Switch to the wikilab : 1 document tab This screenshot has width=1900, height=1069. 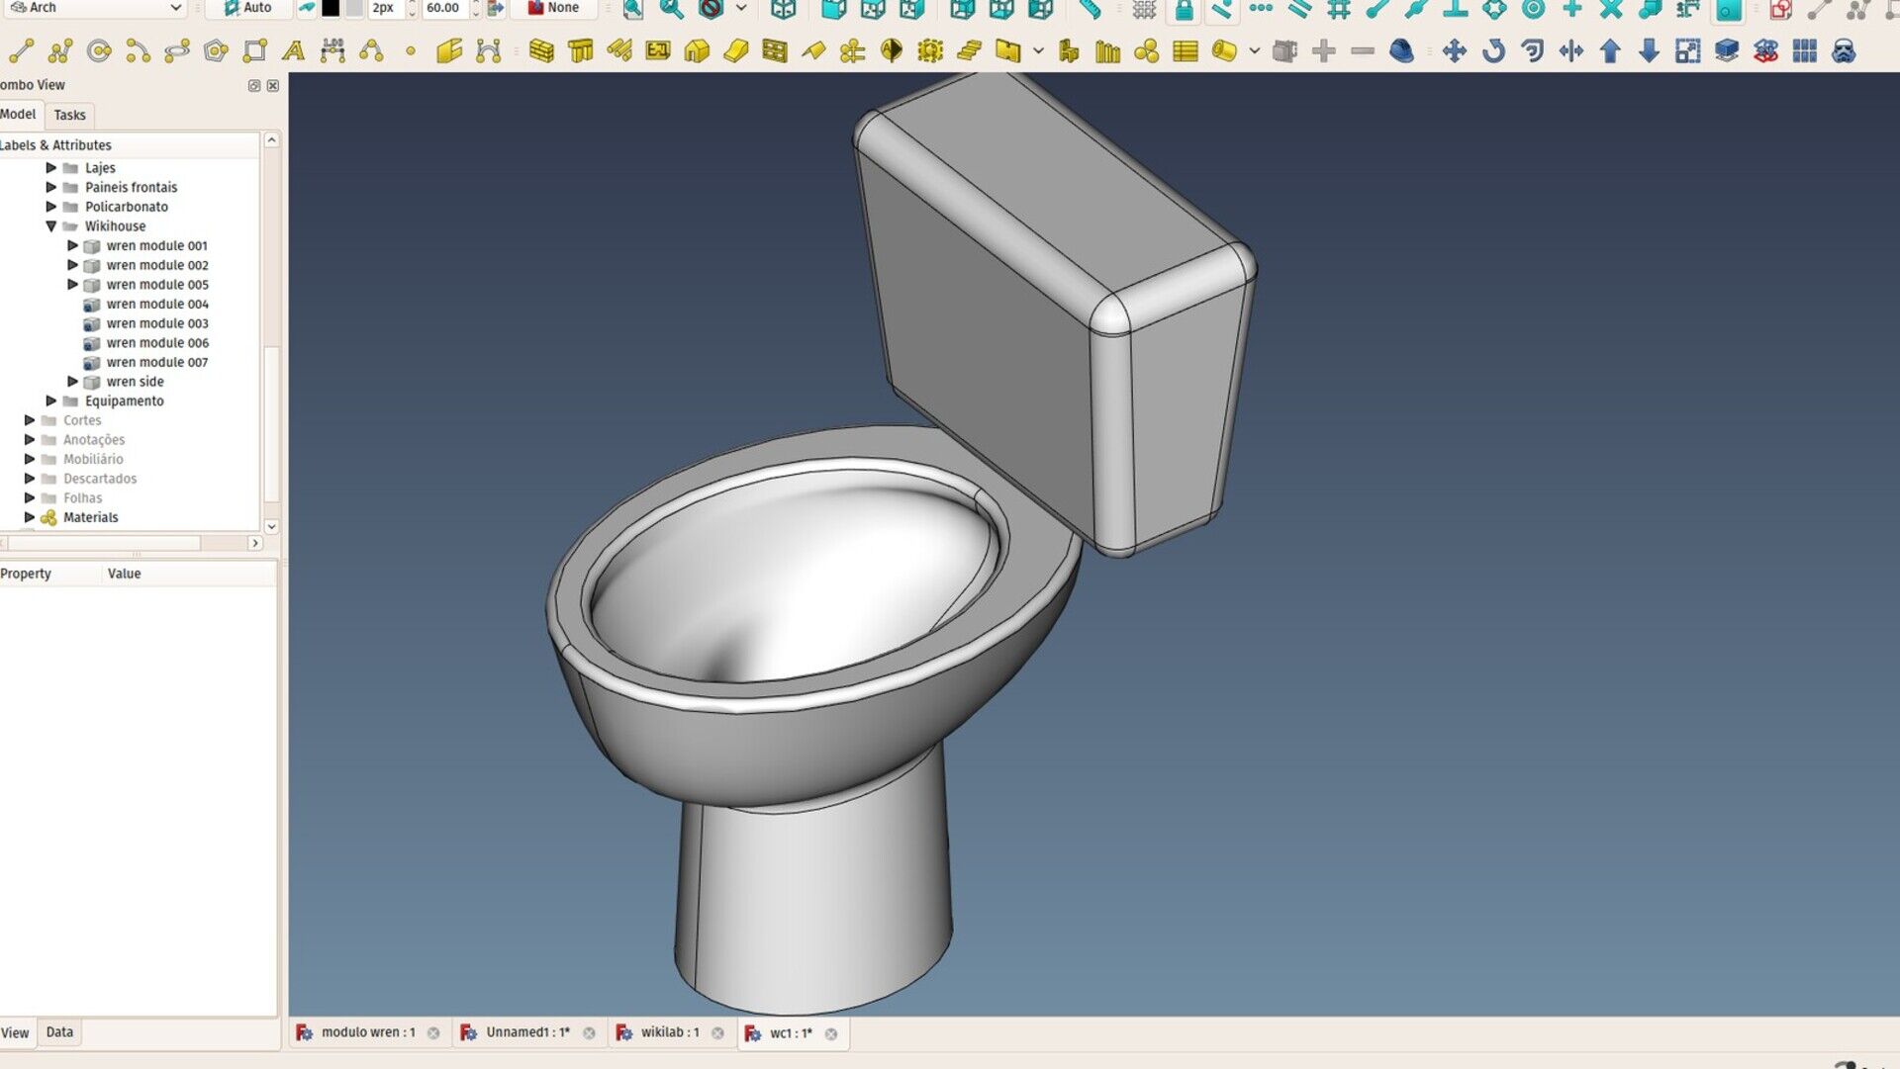(670, 1032)
